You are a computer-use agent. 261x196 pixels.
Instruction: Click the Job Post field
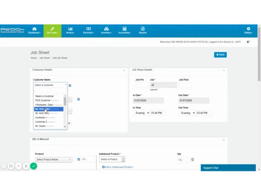185,85
